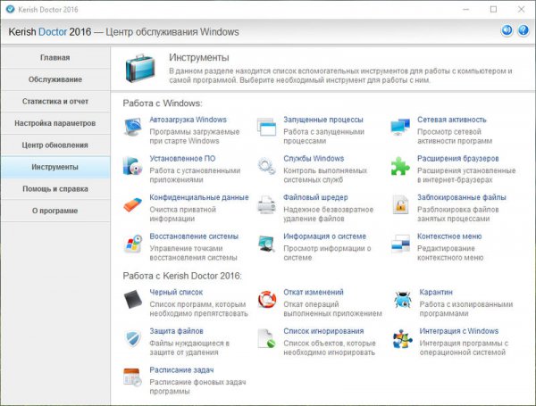The height and width of the screenshot is (406, 536).
Task: Click the 'Работа с Windows:' section heading
Action: tap(163, 104)
